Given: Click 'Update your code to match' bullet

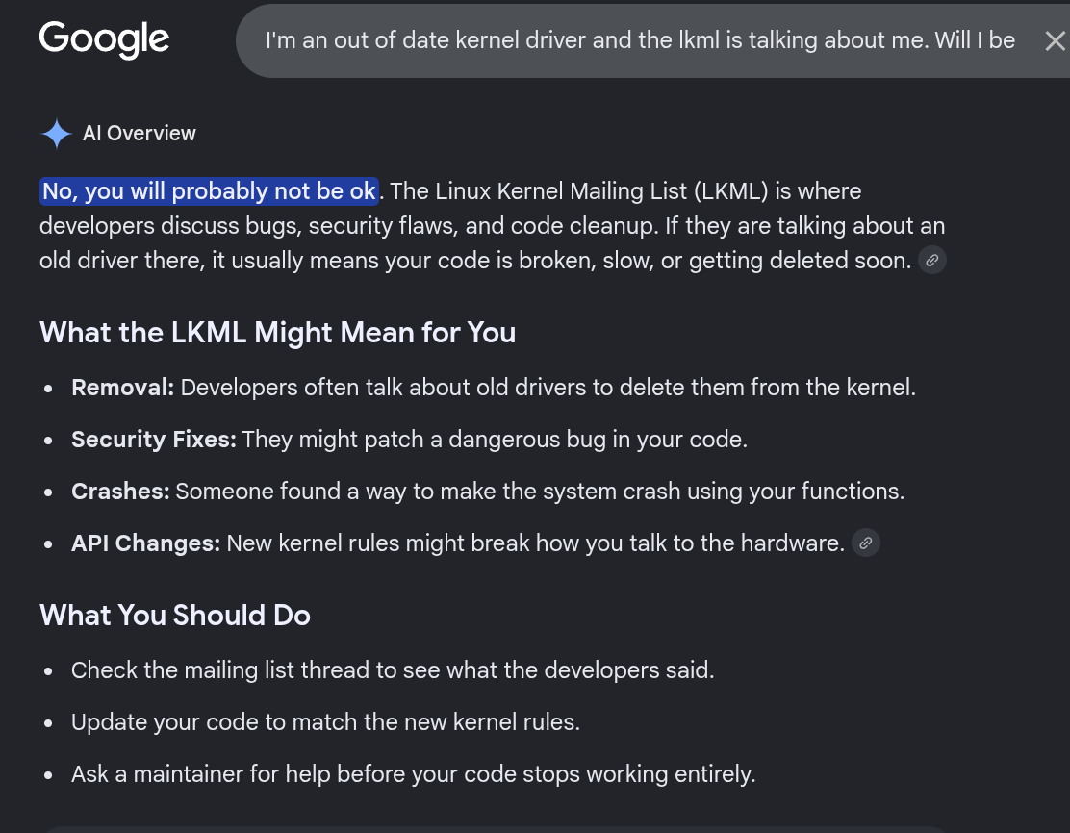Looking at the screenshot, I should coord(325,721).
